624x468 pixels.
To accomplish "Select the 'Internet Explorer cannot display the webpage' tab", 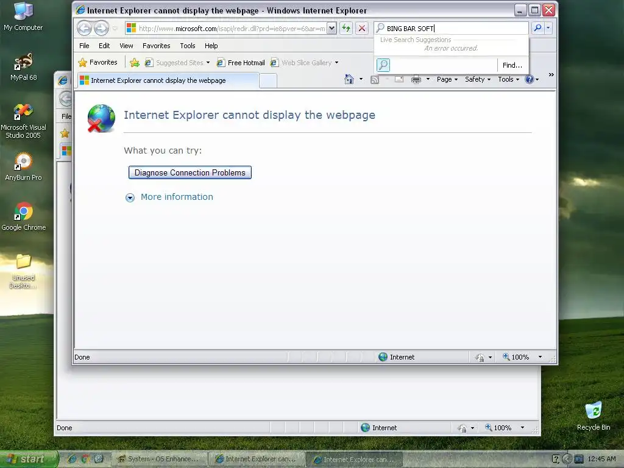I will (168, 80).
